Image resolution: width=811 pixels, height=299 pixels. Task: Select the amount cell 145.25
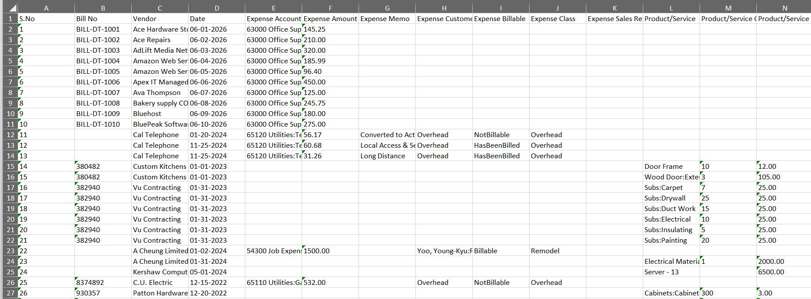(330, 29)
